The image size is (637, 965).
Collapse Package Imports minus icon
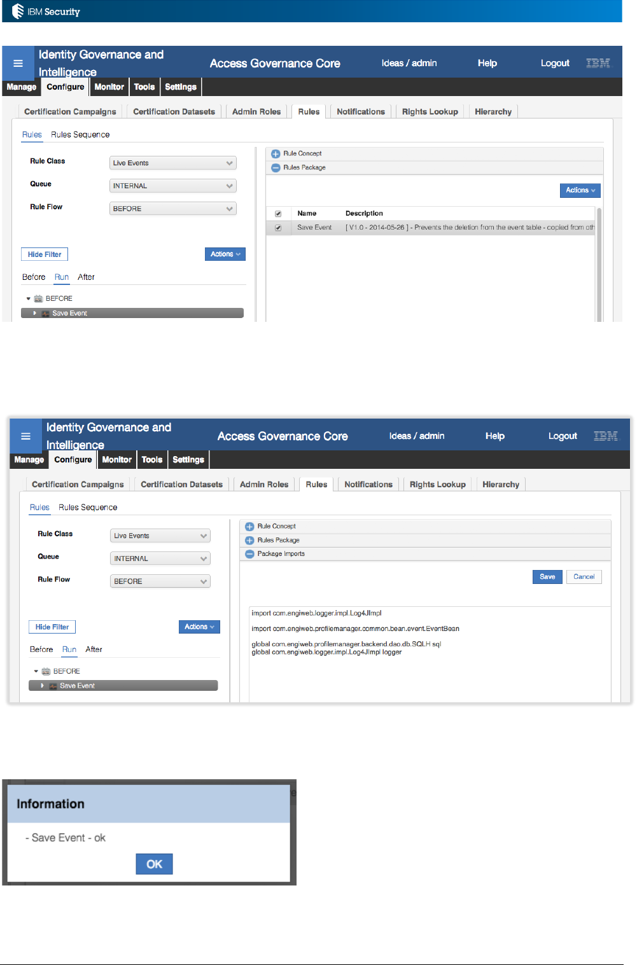pos(249,554)
